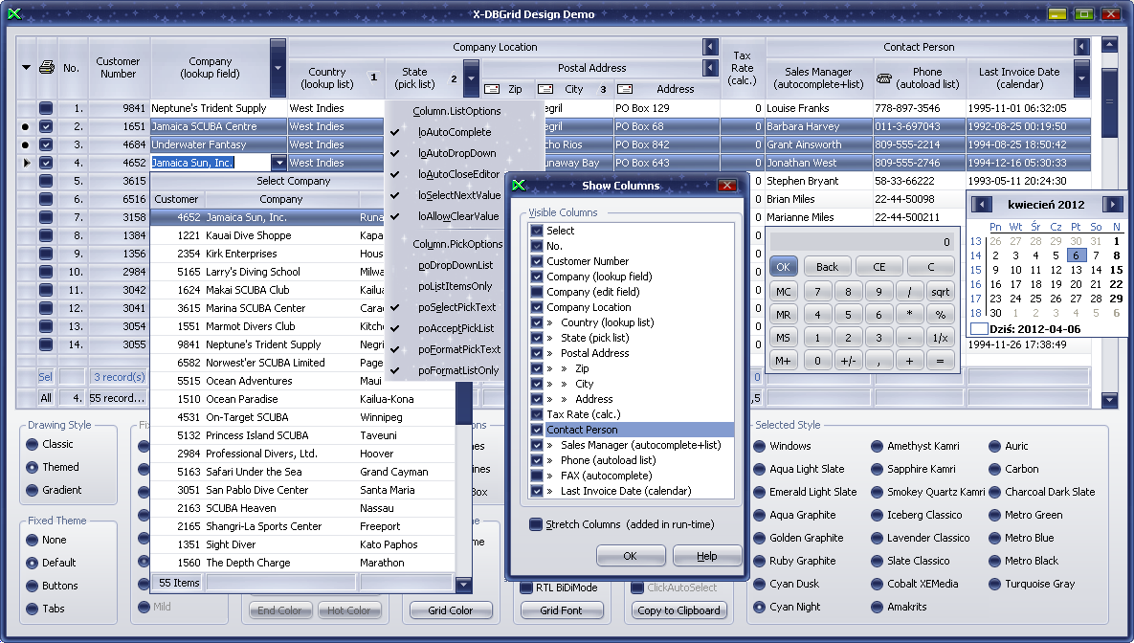Enable FAX (autocomplete) column visibility
The width and height of the screenshot is (1134, 643).
click(537, 476)
